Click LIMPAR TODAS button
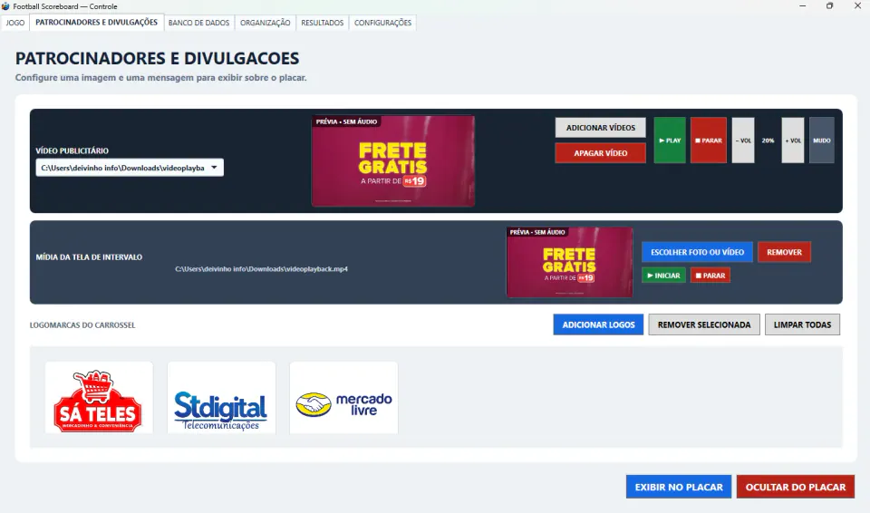870x513 pixels. pyautogui.click(x=802, y=324)
